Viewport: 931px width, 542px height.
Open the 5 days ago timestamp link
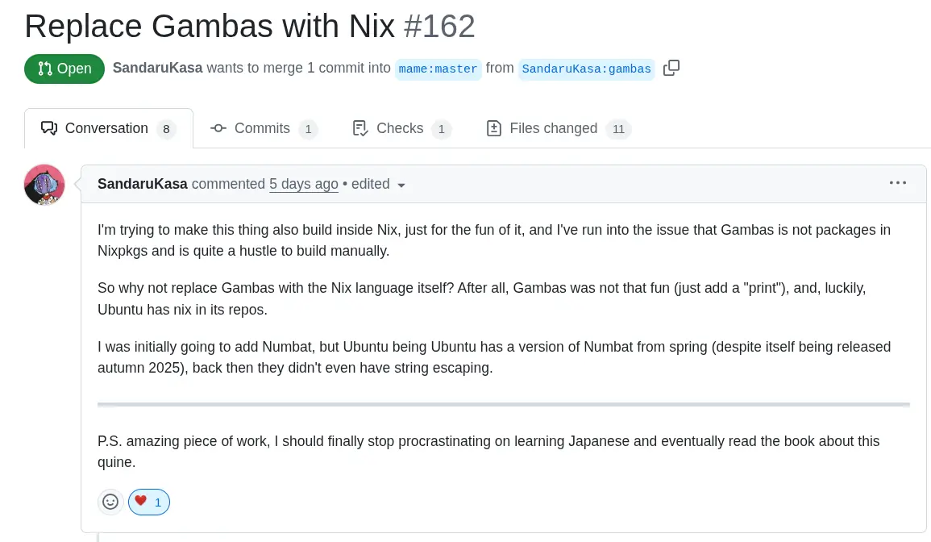click(x=304, y=184)
